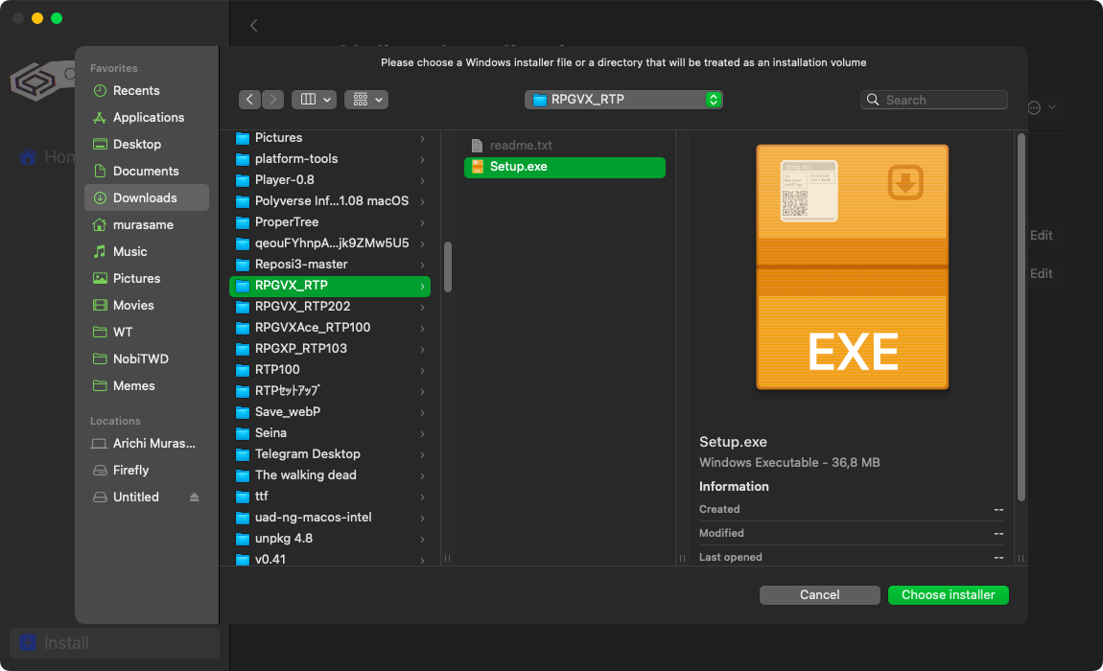Eject the Untitled volume
This screenshot has width=1103, height=671.
pyautogui.click(x=195, y=497)
